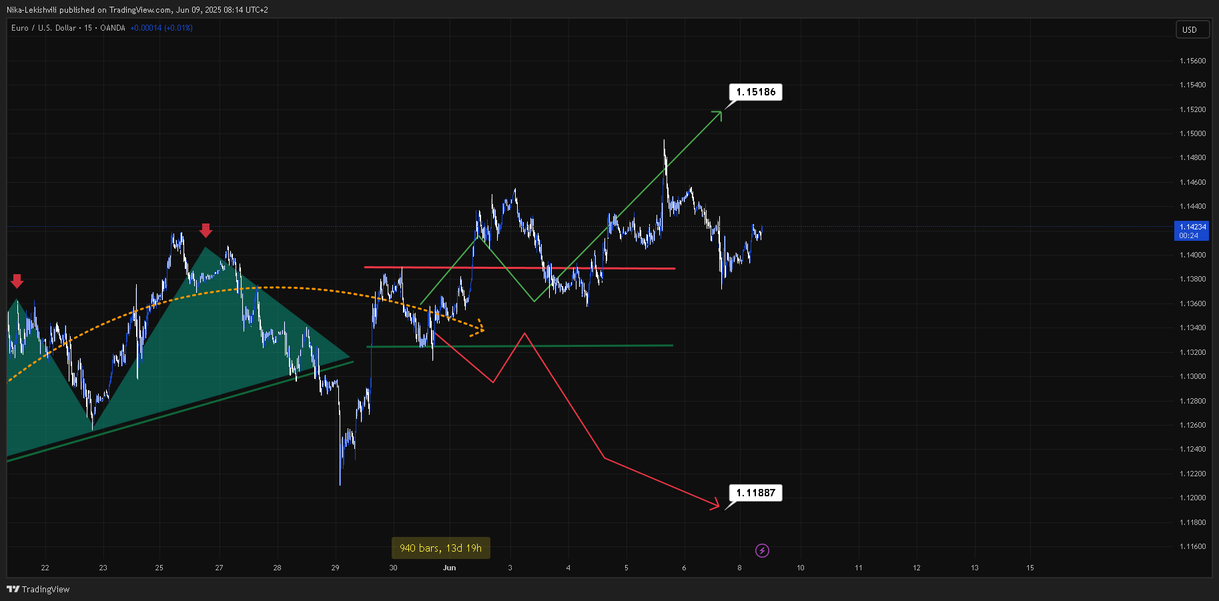Image resolution: width=1219 pixels, height=601 pixels.
Task: Click date label 22 on time axis
Action: click(x=45, y=568)
